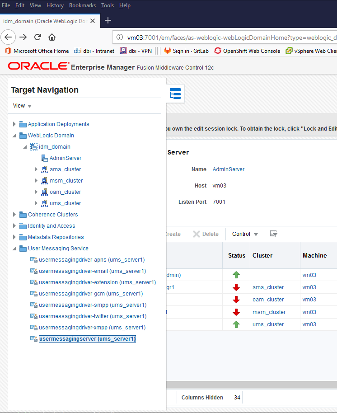Open the Tools menu
Screen dimensions: 337x413
(108, 5)
